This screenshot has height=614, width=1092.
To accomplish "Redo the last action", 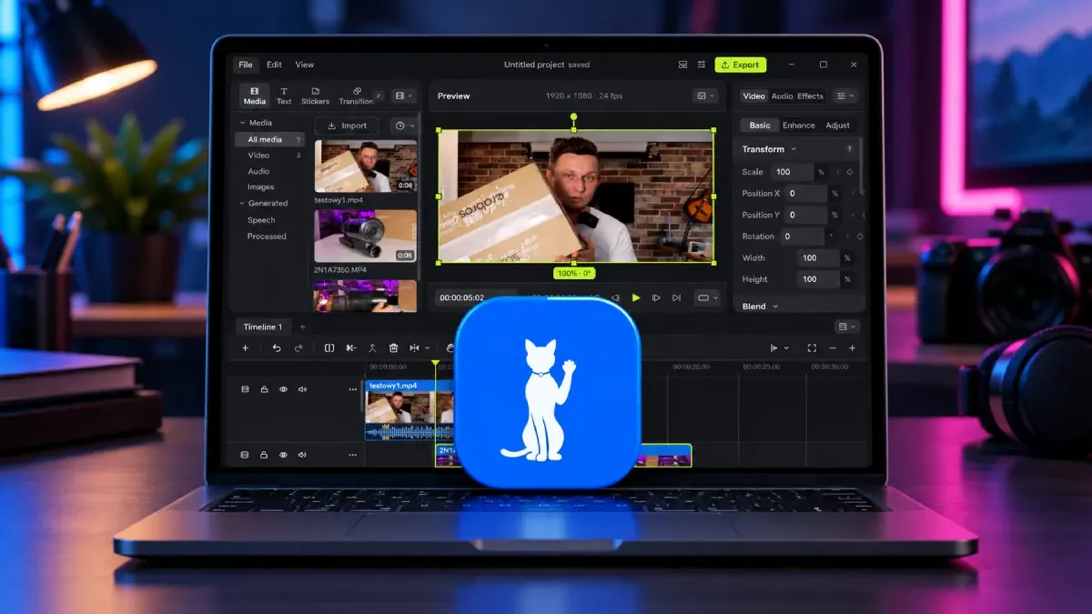I will click(x=298, y=348).
